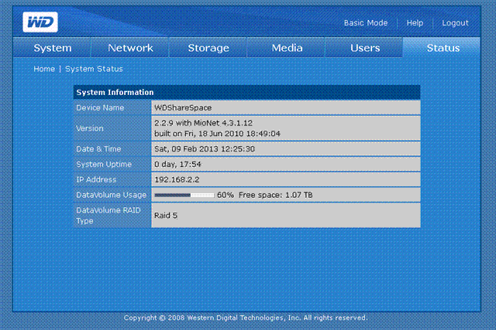
Task: Open the Users tab
Action: pyautogui.click(x=365, y=48)
